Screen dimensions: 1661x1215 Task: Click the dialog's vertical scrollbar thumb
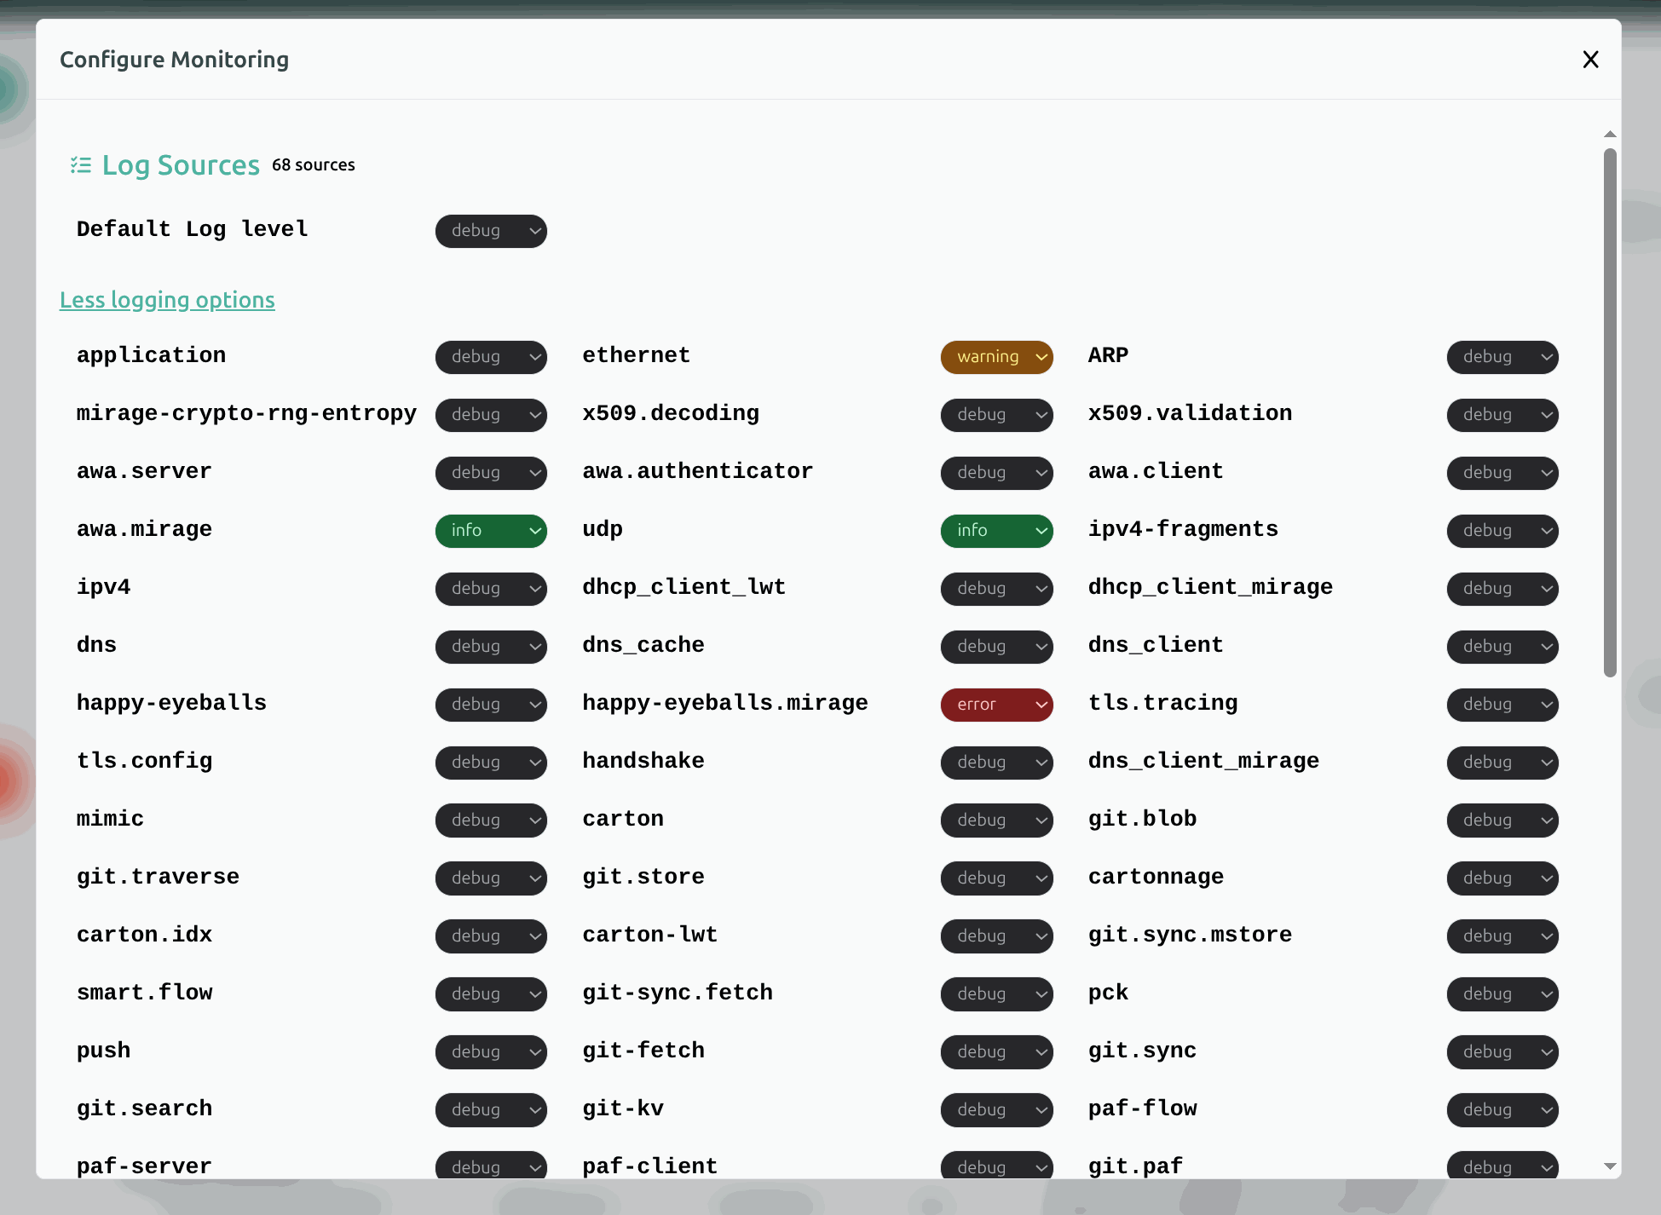[x=1610, y=413]
